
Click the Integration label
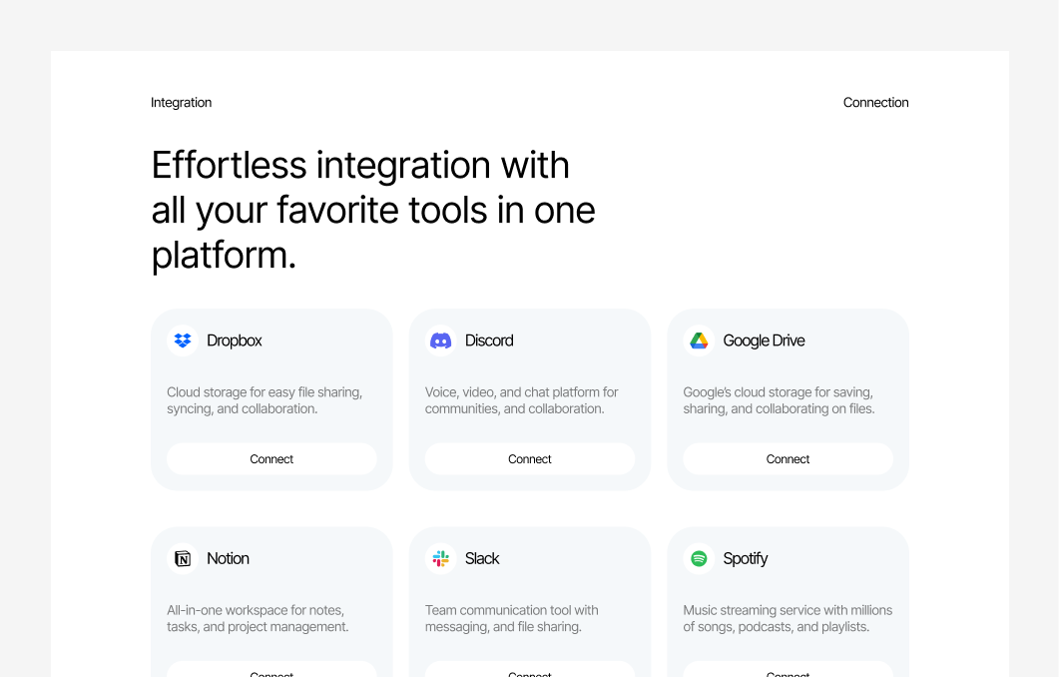point(181,102)
